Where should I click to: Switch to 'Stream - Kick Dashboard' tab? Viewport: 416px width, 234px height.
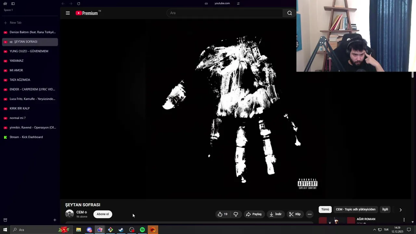point(30,137)
